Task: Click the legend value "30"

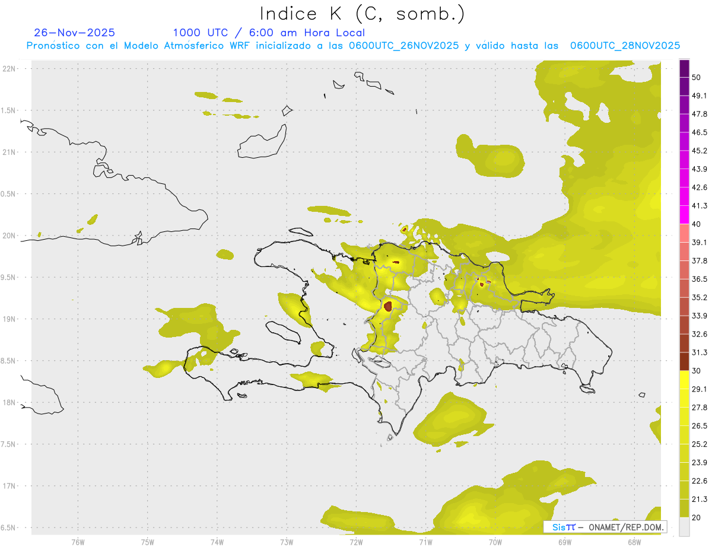Action: 697,371
